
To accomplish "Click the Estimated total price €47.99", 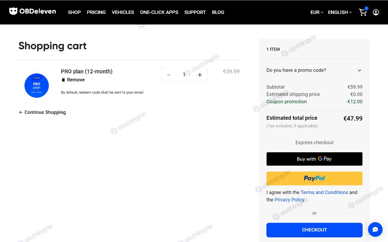I will [353, 118].
